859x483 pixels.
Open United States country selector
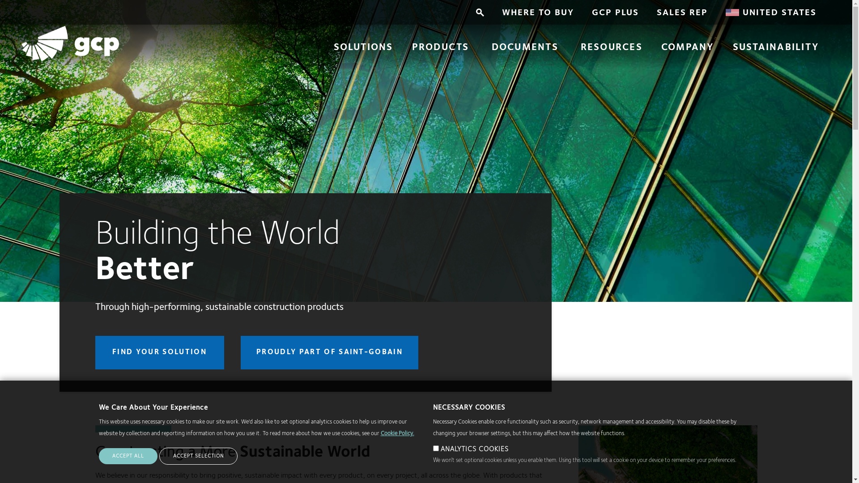pos(771,13)
